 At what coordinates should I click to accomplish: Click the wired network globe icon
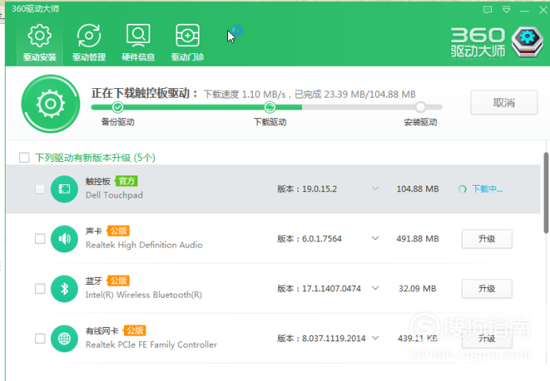click(x=64, y=339)
